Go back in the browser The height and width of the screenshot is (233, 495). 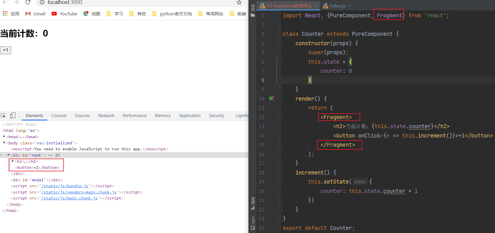(5, 2)
